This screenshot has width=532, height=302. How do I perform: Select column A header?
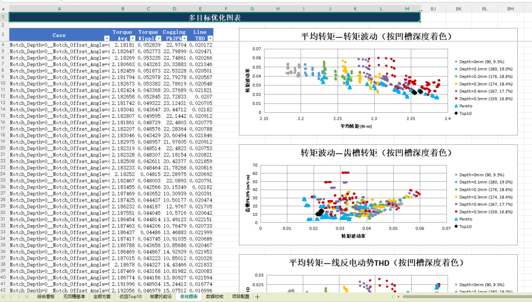click(x=60, y=9)
